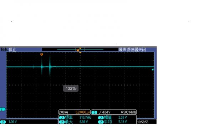Click the channel 2 badge beside 1.00 V
Image resolution: width=214 pixels, height=134 pixels.
pos(3,122)
